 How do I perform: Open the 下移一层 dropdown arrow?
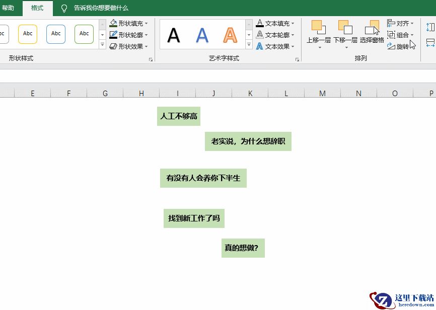[x=346, y=47]
